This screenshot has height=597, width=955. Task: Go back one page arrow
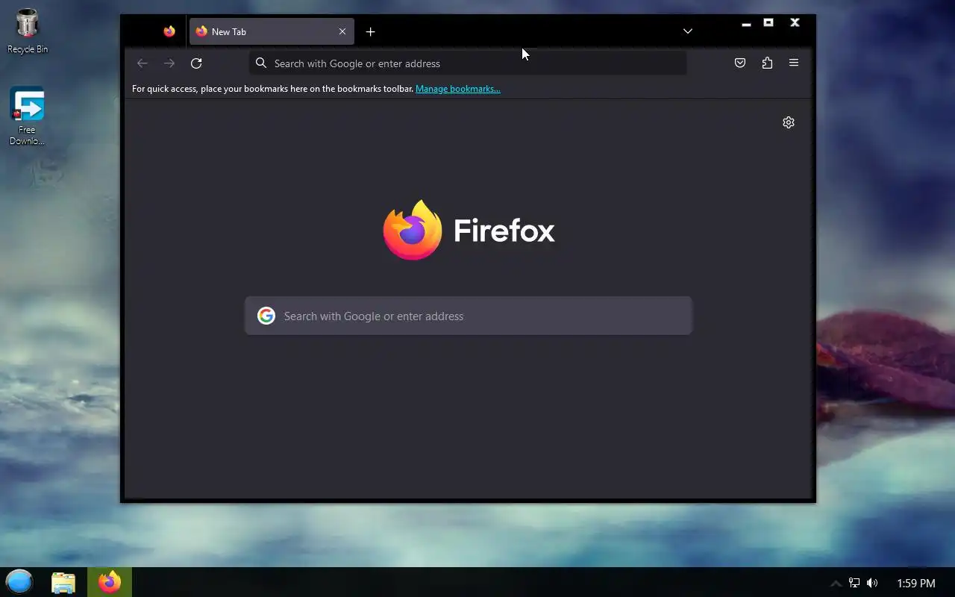coord(143,63)
